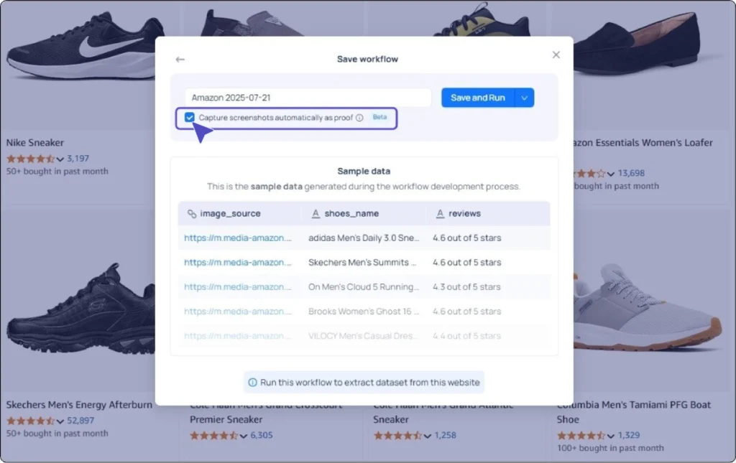Expand rating chevron beside 1,329
736x463 pixels.
click(611, 436)
